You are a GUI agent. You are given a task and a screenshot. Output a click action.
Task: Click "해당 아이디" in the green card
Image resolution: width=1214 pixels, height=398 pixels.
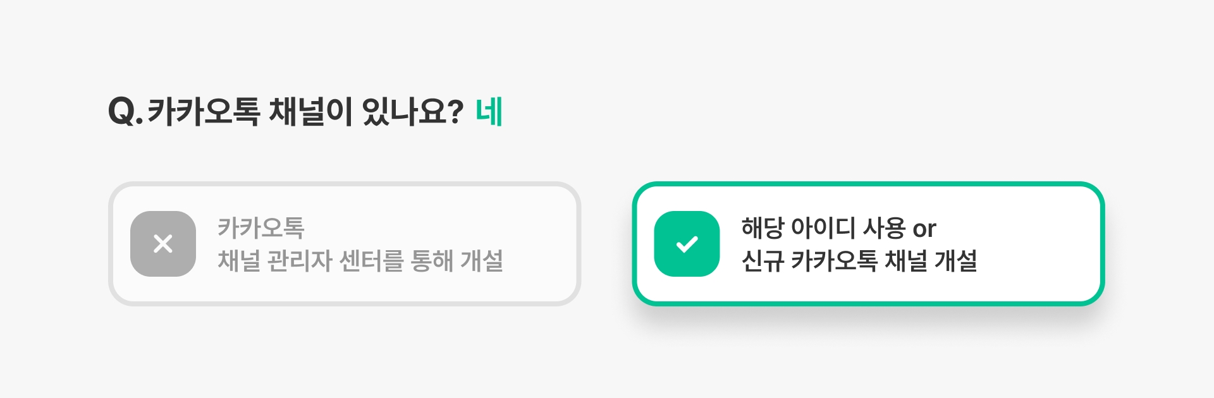tap(798, 227)
